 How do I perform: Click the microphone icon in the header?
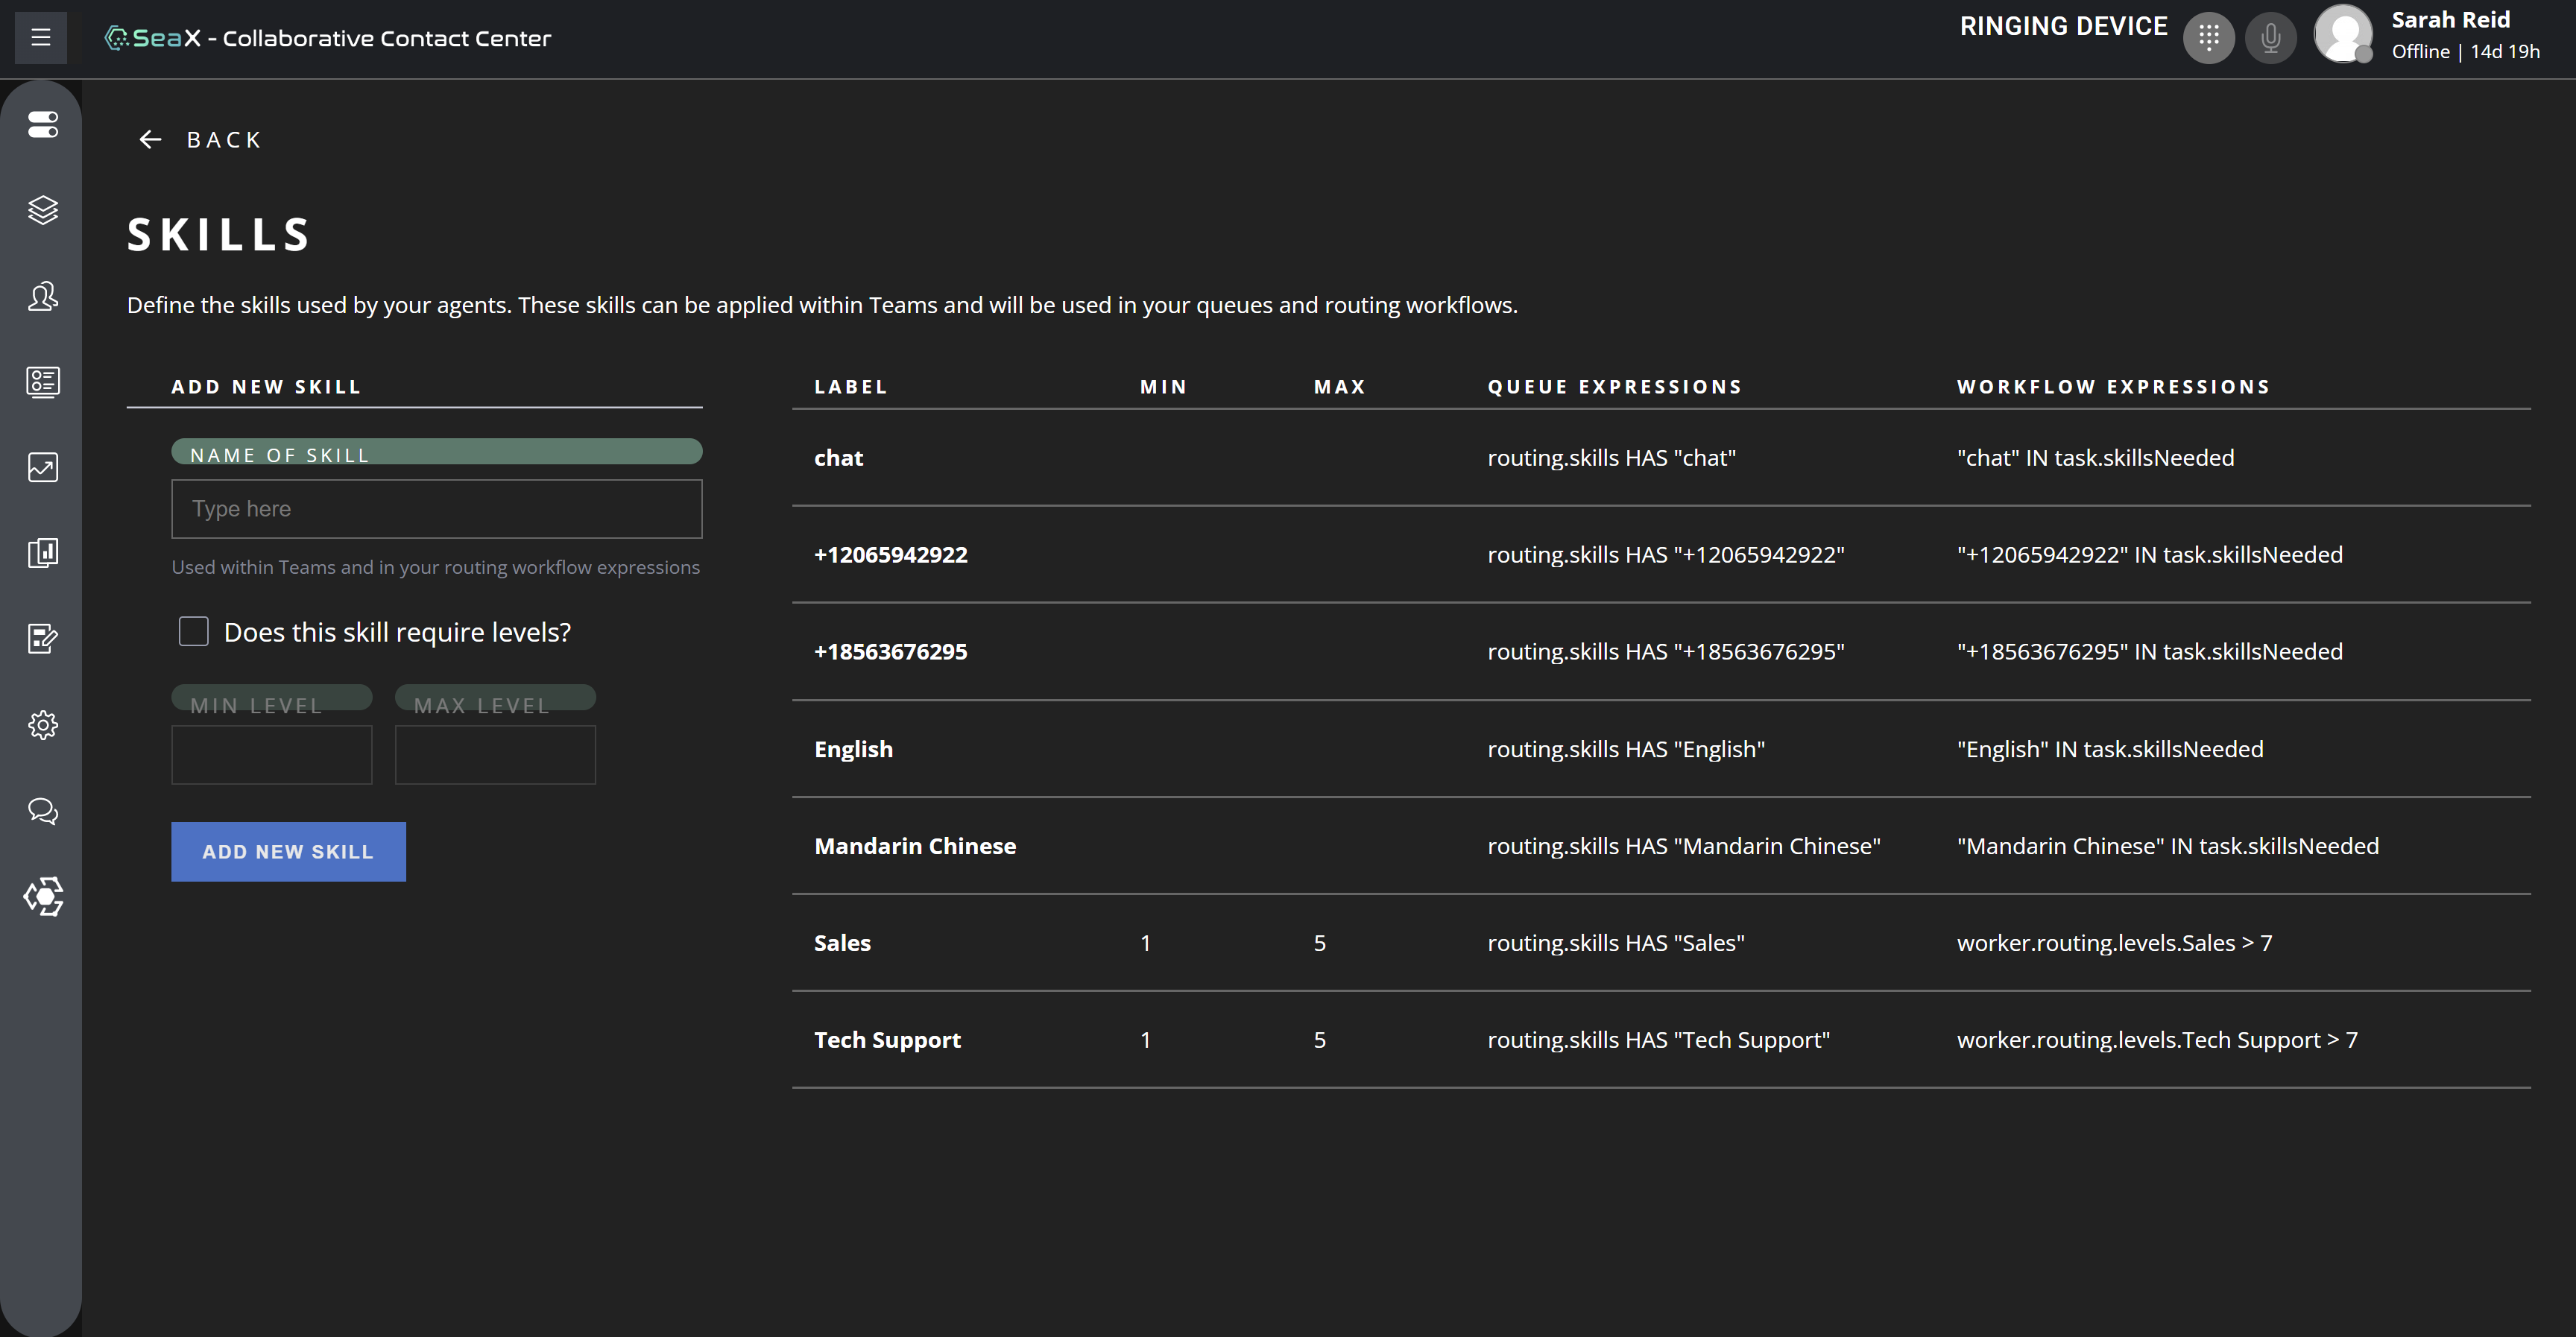pyautogui.click(x=2270, y=37)
